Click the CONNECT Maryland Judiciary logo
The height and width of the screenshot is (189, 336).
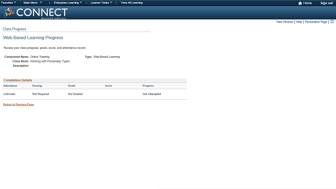pos(35,13)
